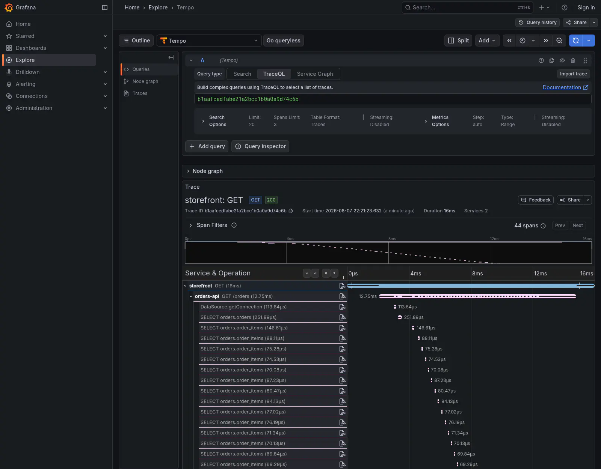Select Traces in the outline
Image resolution: width=601 pixels, height=469 pixels.
(x=149, y=93)
